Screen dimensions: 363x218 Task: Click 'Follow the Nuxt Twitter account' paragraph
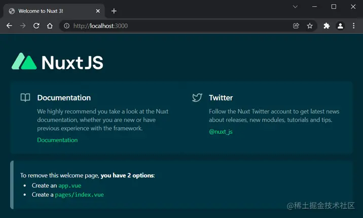tap(274, 116)
